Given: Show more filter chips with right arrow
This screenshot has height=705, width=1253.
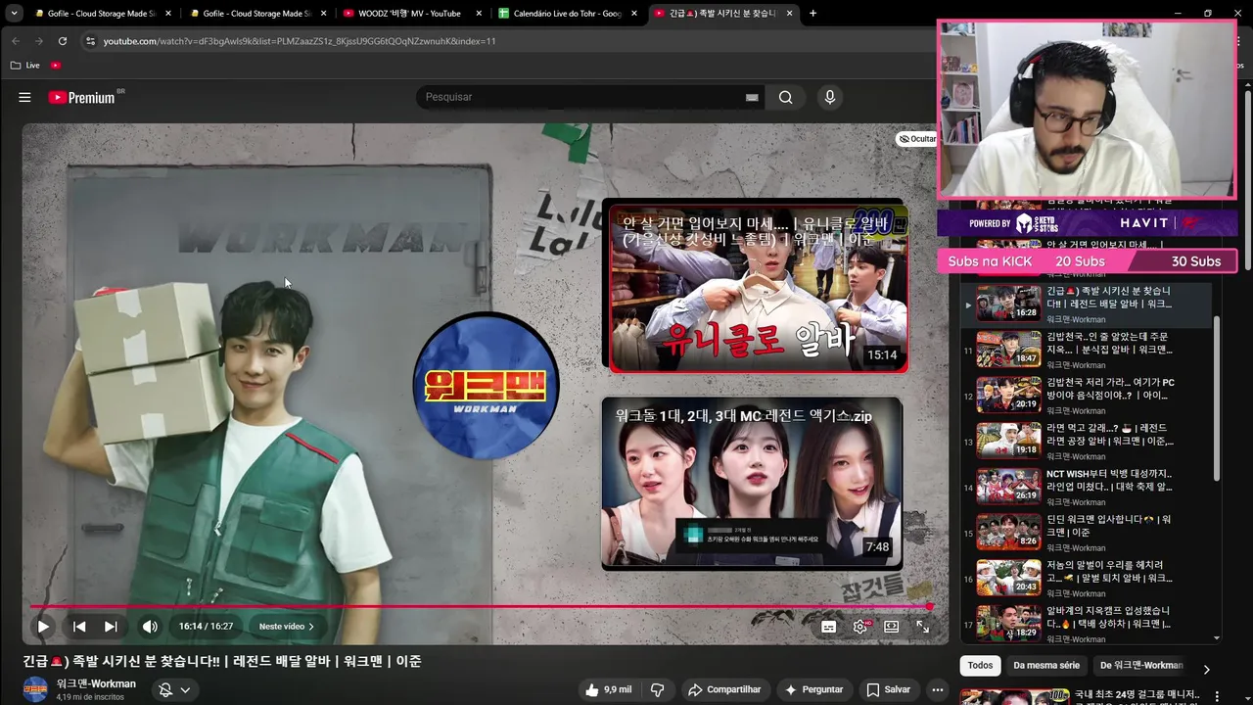Looking at the screenshot, I should (1206, 669).
